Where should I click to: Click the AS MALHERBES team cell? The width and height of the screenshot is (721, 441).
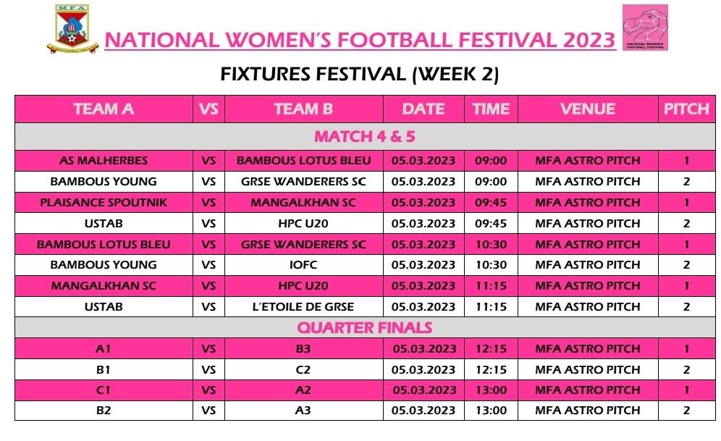click(104, 161)
